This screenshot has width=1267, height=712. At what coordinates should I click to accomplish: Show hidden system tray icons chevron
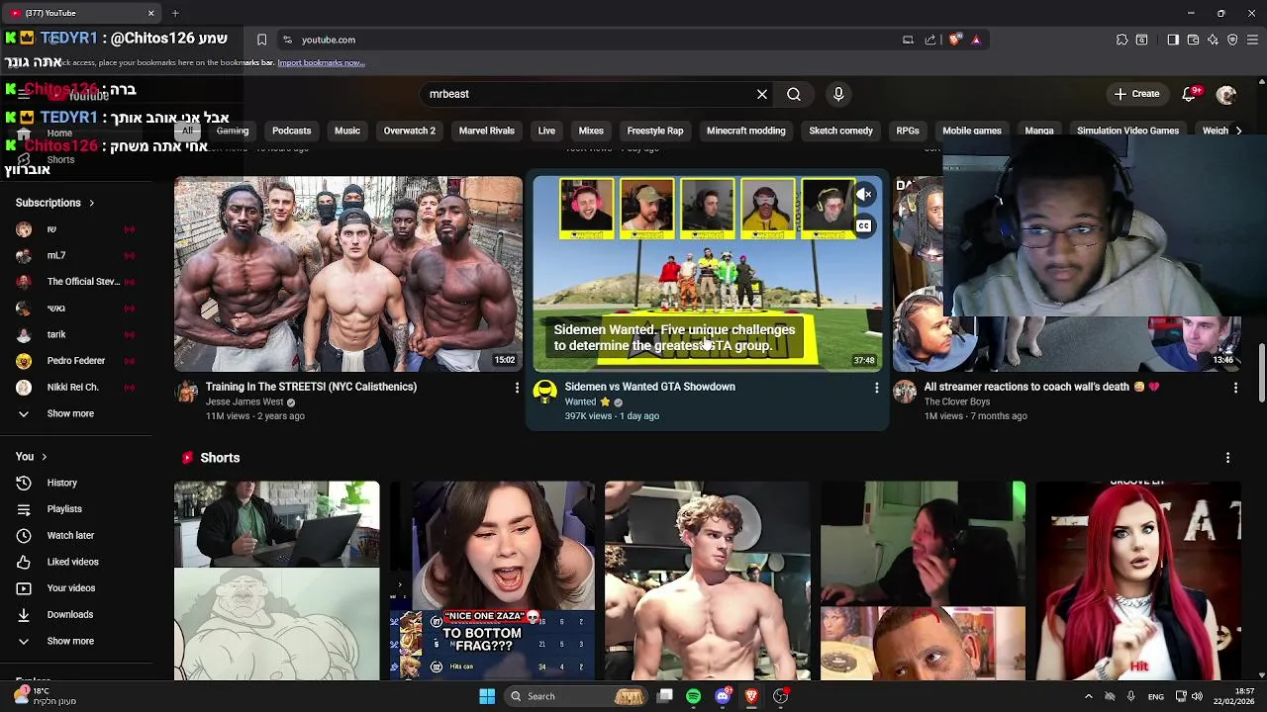pos(1088,696)
